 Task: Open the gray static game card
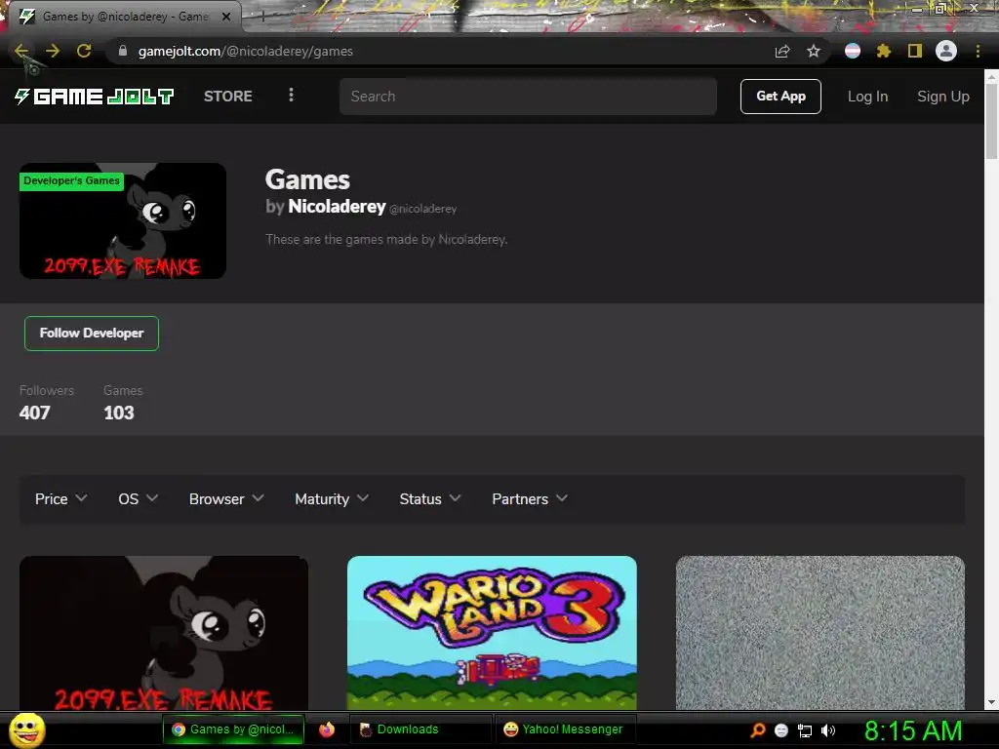[819, 632]
